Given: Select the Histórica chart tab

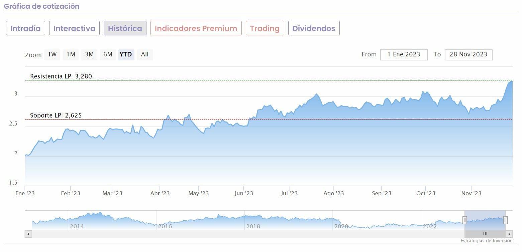Looking at the screenshot, I should (x=125, y=28).
